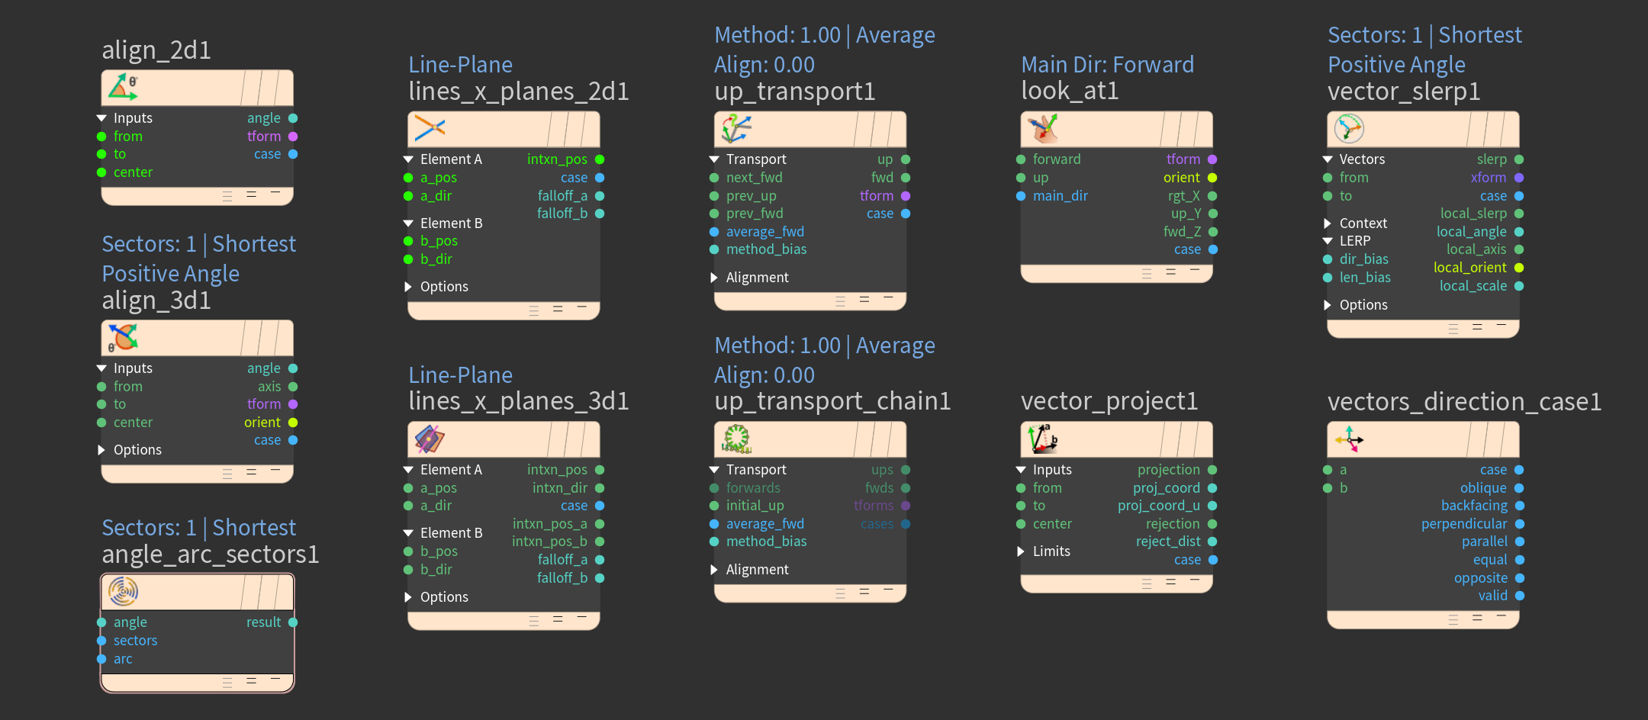Expand Options section in align_3d1 node

[101, 450]
